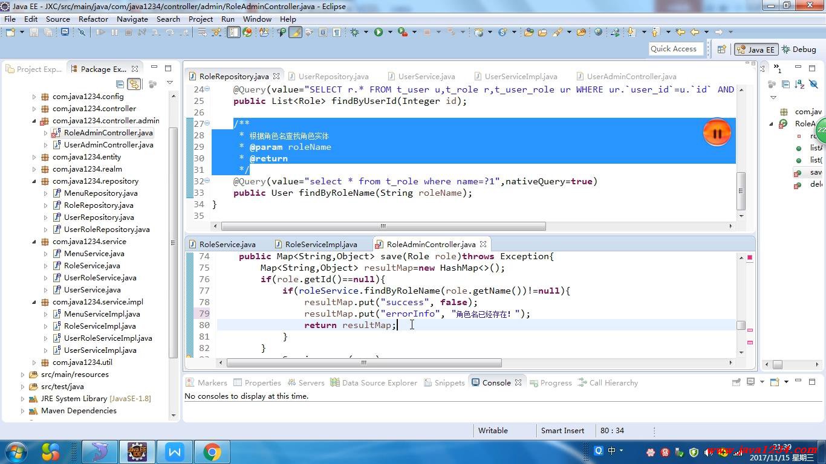Select the Java EE perspective button

755,50
